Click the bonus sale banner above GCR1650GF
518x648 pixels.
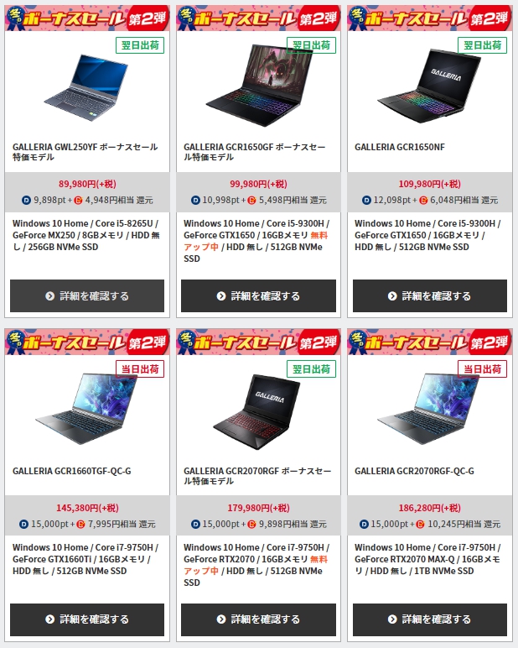click(258, 18)
